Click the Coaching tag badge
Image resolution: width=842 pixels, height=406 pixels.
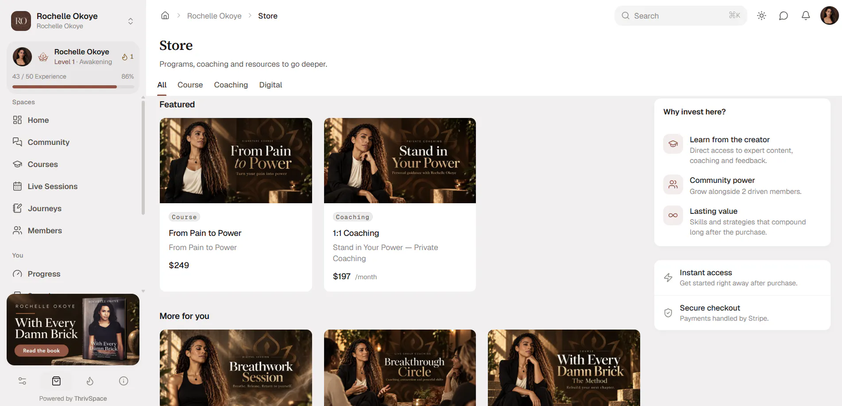352,217
